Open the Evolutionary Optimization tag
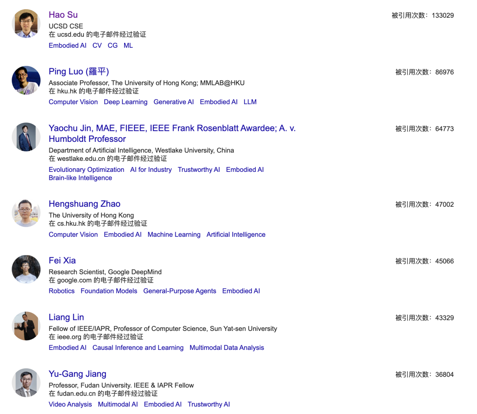The width and height of the screenshot is (477, 414). (x=87, y=170)
